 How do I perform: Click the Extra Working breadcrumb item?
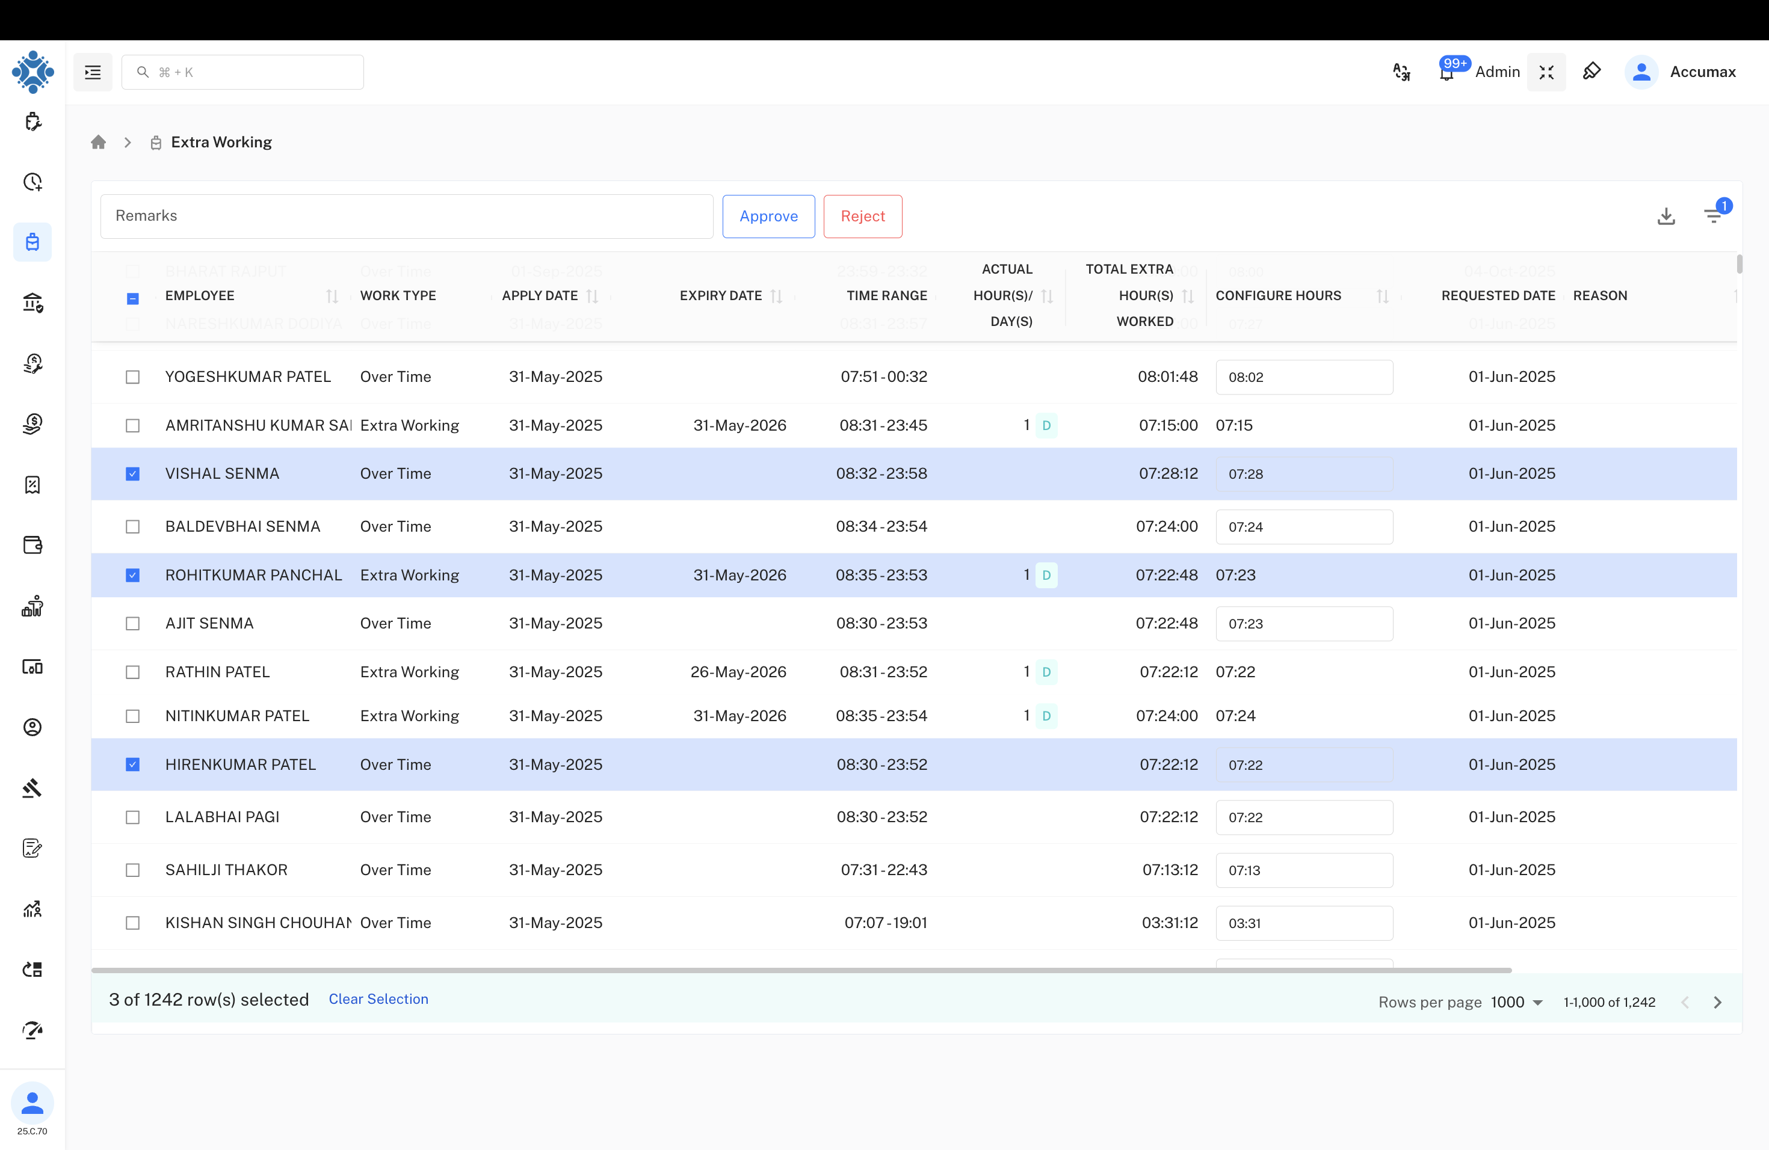pyautogui.click(x=221, y=142)
